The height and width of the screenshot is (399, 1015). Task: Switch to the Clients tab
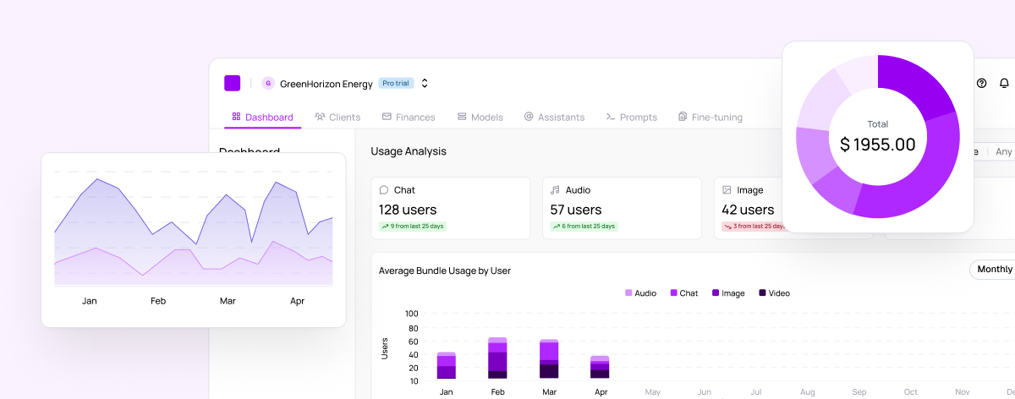(x=337, y=117)
